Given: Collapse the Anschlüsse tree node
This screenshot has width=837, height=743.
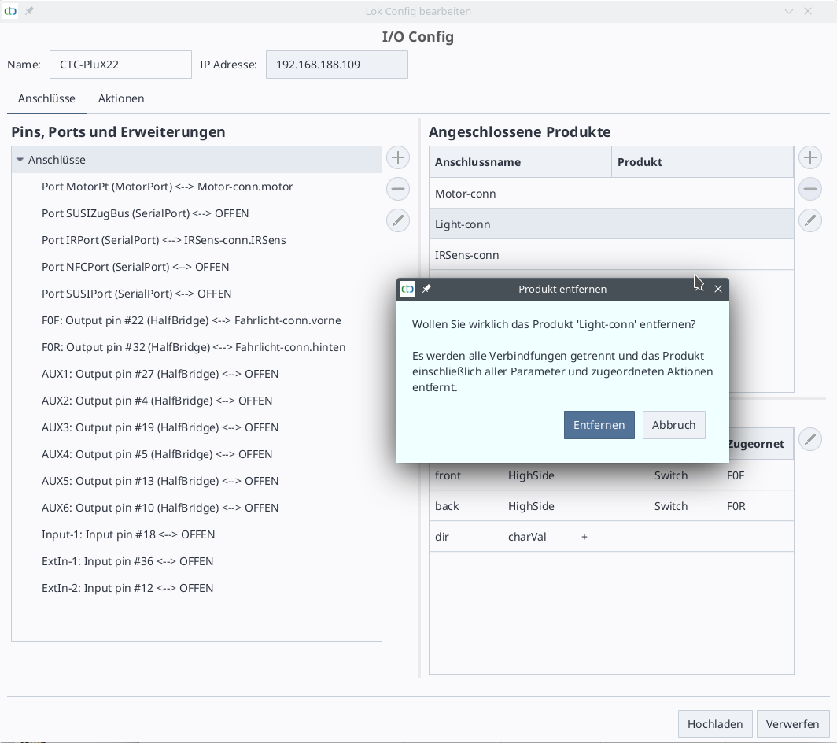Looking at the screenshot, I should (x=20, y=160).
